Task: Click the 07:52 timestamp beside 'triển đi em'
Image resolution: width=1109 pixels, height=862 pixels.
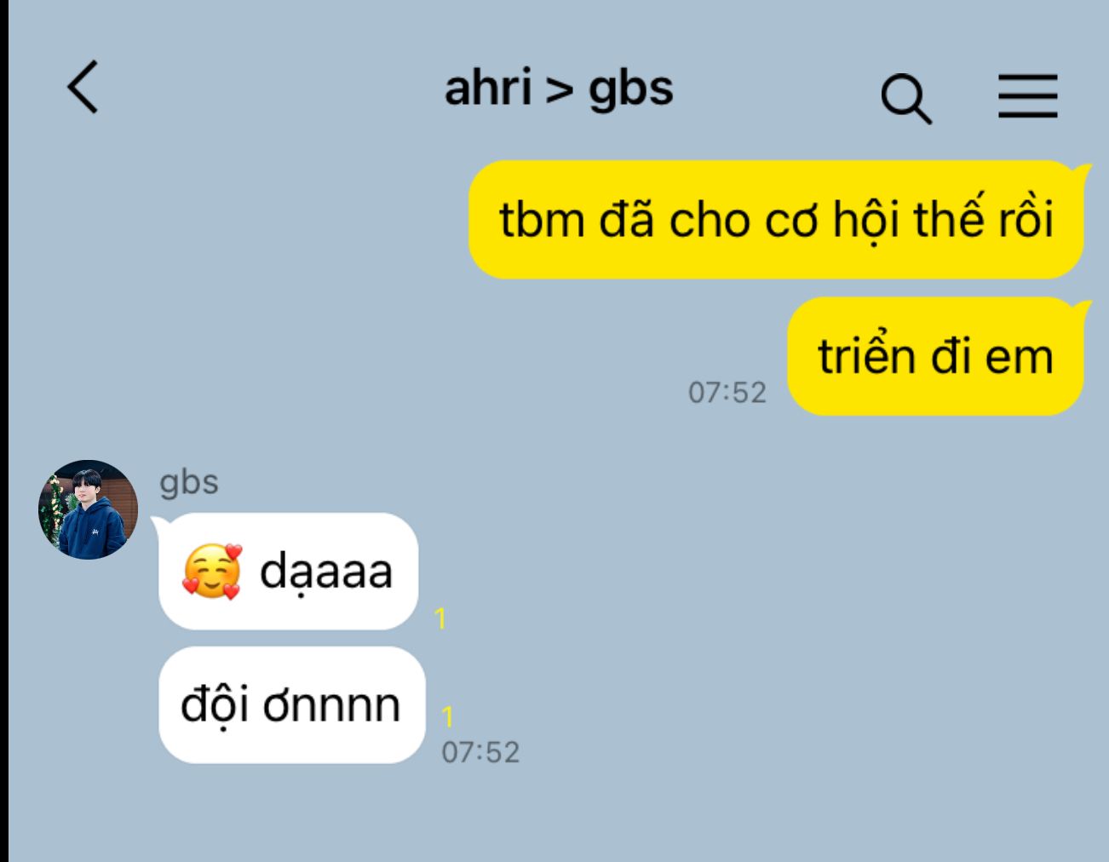Action: tap(727, 393)
